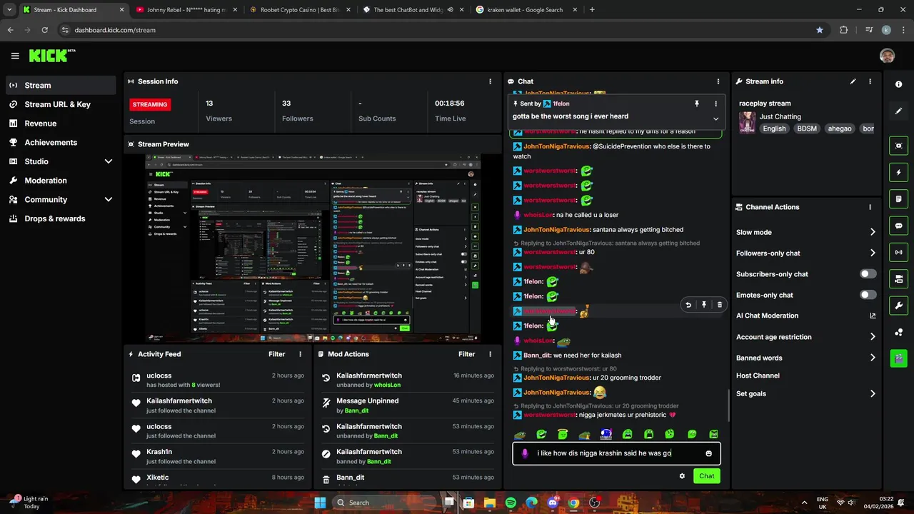Screen dimensions: 914x514
Task: Click the green clapperboard sidebar icon
Action: tap(898, 358)
